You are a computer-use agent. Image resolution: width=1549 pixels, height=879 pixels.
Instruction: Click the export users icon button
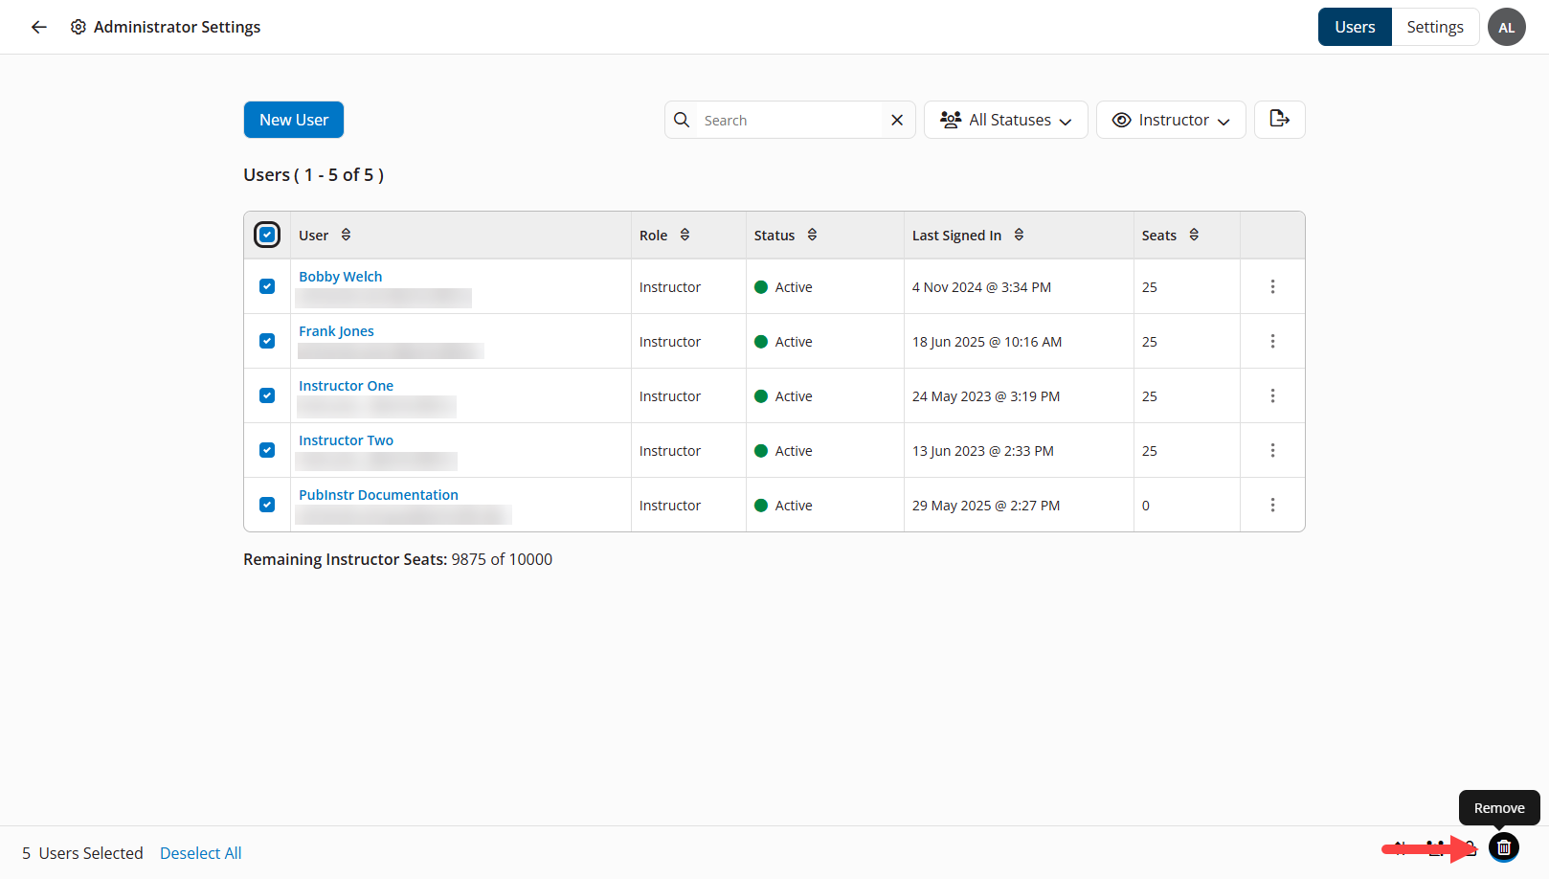tap(1280, 120)
